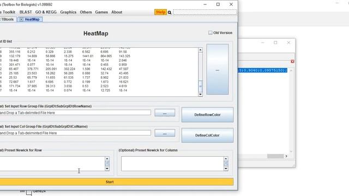This screenshot has width=349, height=196.
Task: Click the data cell 142.432
Action: [x=106, y=69]
